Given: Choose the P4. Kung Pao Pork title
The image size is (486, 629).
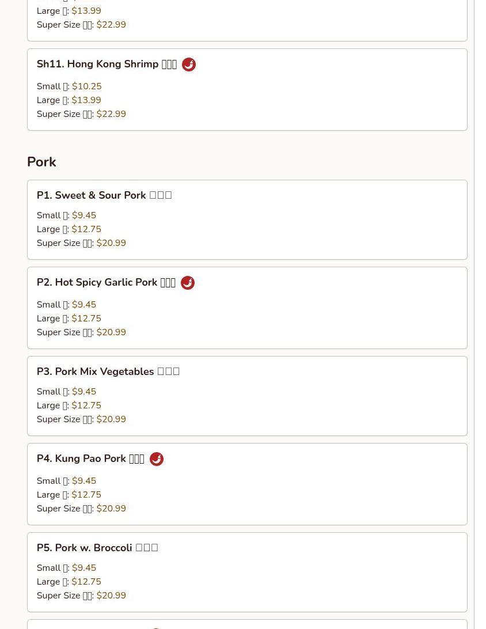Looking at the screenshot, I should point(90,459).
